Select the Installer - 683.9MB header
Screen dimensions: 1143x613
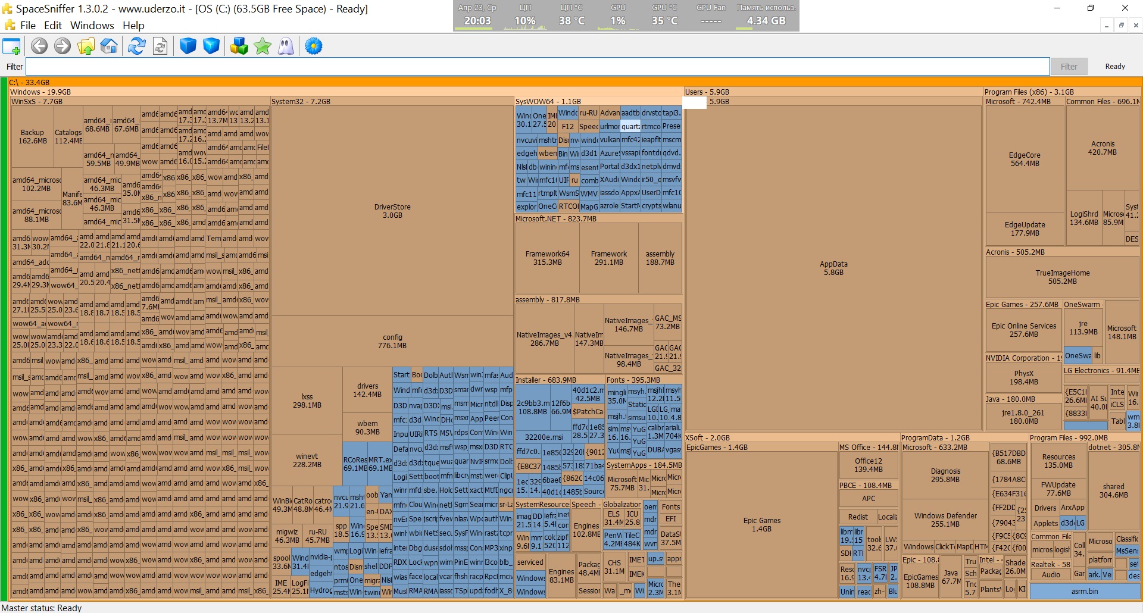(x=560, y=380)
